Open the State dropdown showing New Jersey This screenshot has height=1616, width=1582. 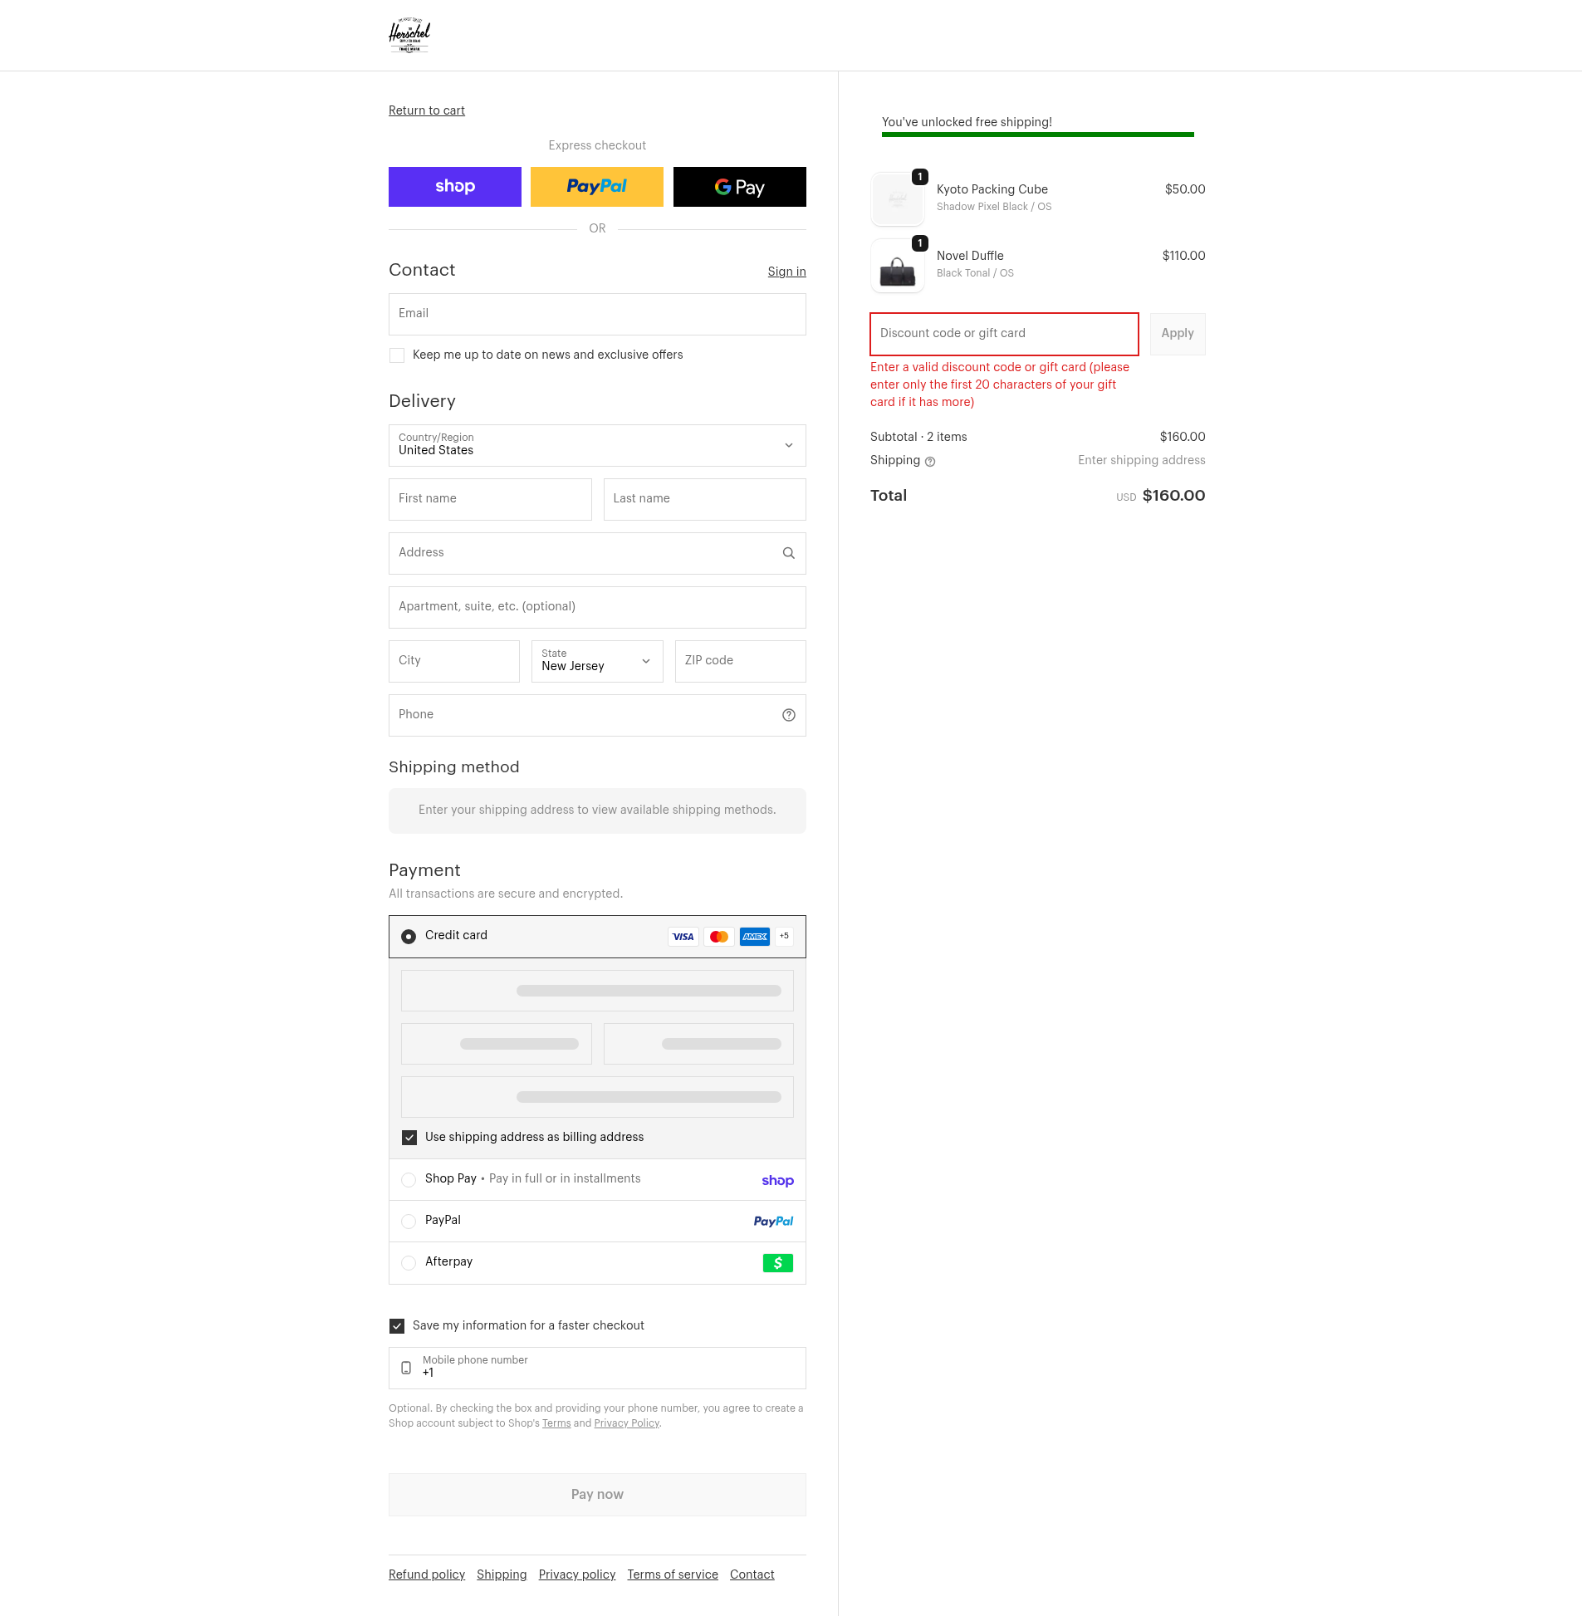(x=596, y=661)
